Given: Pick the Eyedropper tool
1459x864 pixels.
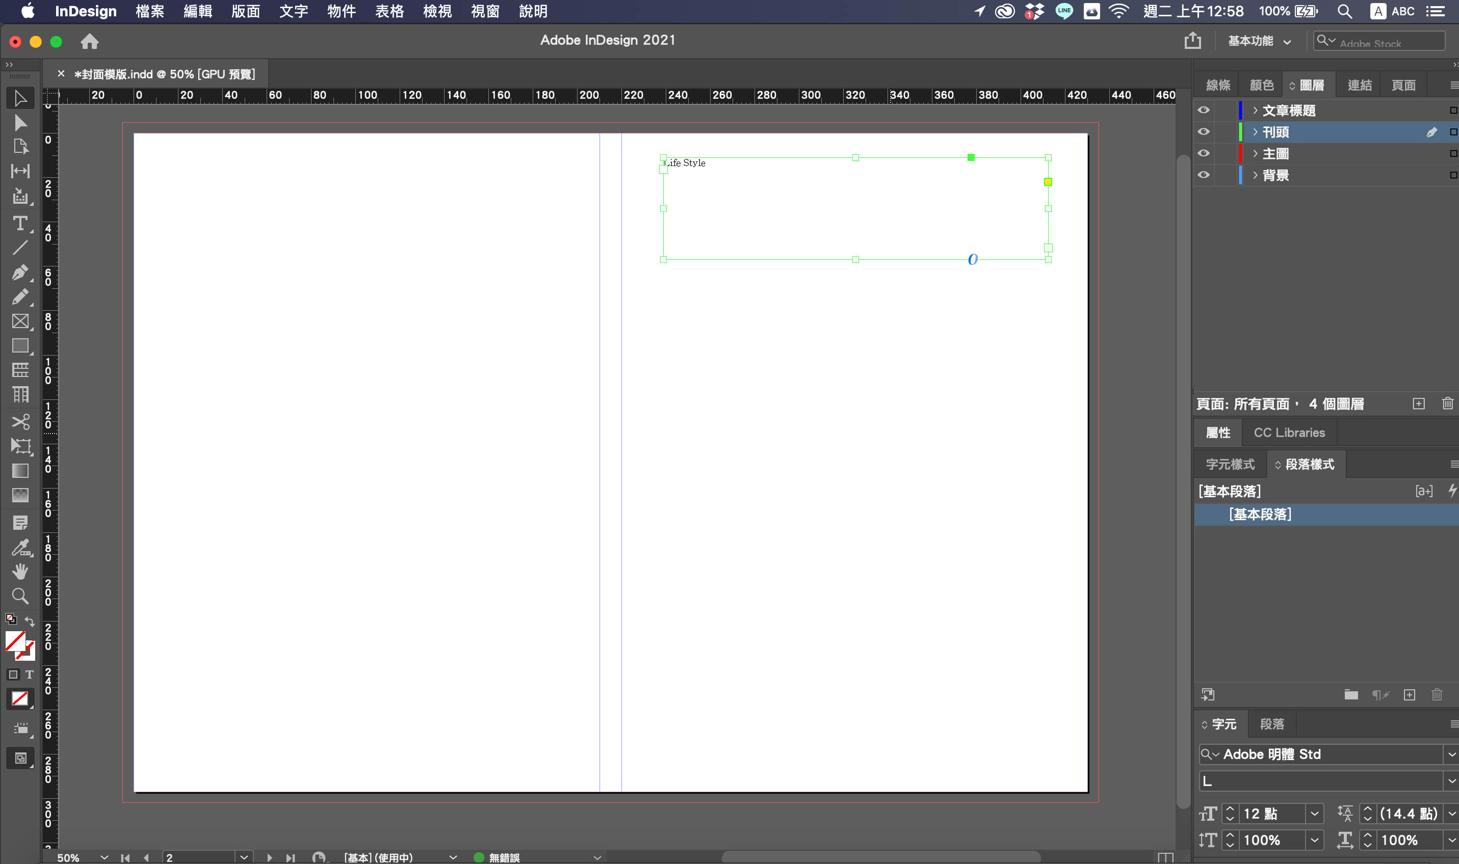Looking at the screenshot, I should [x=20, y=547].
